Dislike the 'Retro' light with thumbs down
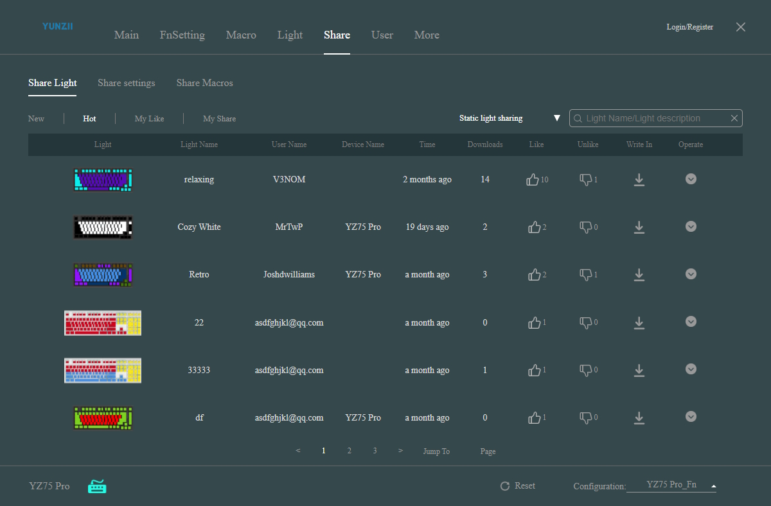 [x=585, y=275]
